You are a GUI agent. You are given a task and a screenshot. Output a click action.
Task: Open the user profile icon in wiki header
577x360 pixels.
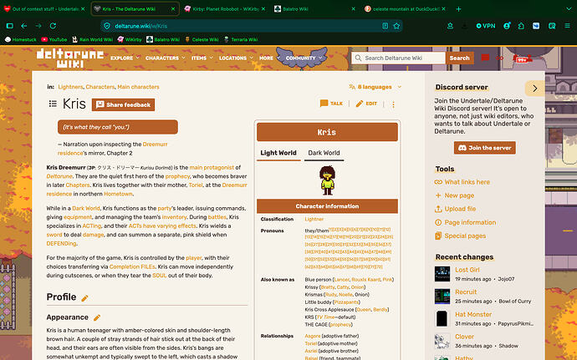coord(529,58)
